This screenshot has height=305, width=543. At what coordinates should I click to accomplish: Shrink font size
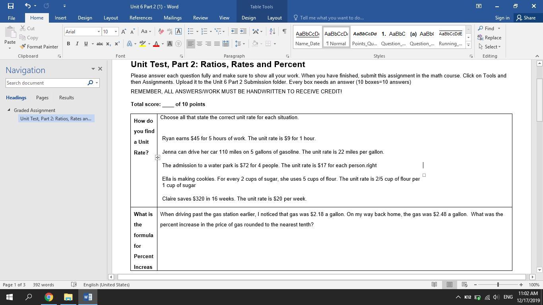coord(133,31)
